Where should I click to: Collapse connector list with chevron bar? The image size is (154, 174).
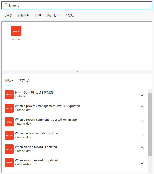(x=77, y=72)
